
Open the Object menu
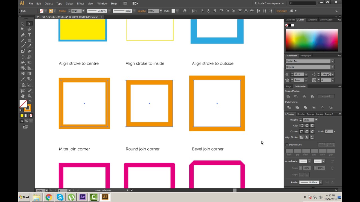(49, 4)
